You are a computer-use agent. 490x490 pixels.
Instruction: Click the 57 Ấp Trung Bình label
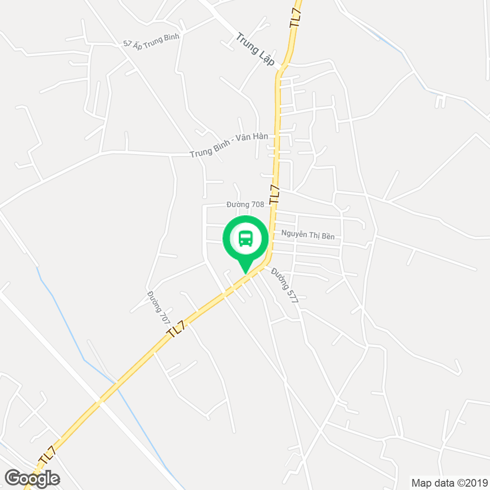[x=151, y=41]
